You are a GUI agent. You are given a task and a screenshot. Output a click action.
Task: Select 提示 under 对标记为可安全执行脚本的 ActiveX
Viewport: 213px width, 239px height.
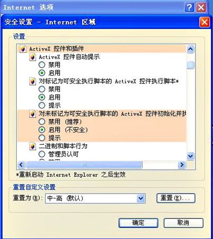42,106
